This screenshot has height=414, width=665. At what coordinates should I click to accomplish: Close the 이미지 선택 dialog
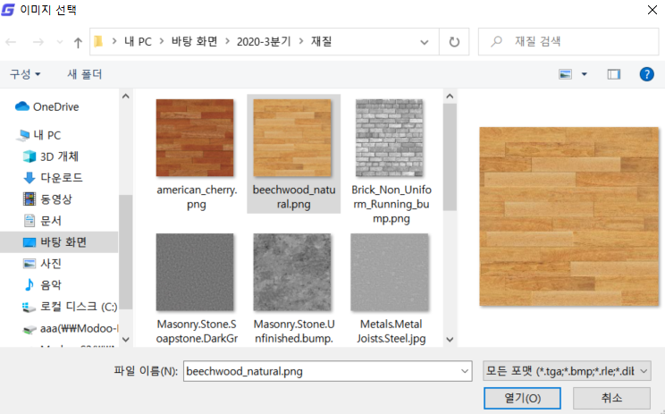pos(652,10)
